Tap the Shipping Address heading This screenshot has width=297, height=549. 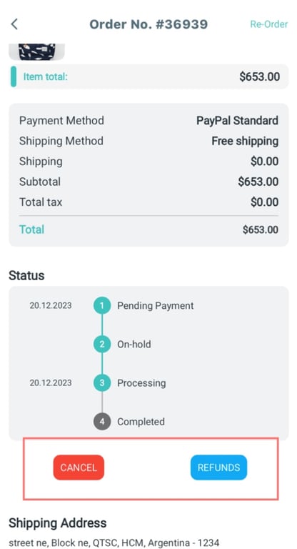click(x=58, y=523)
